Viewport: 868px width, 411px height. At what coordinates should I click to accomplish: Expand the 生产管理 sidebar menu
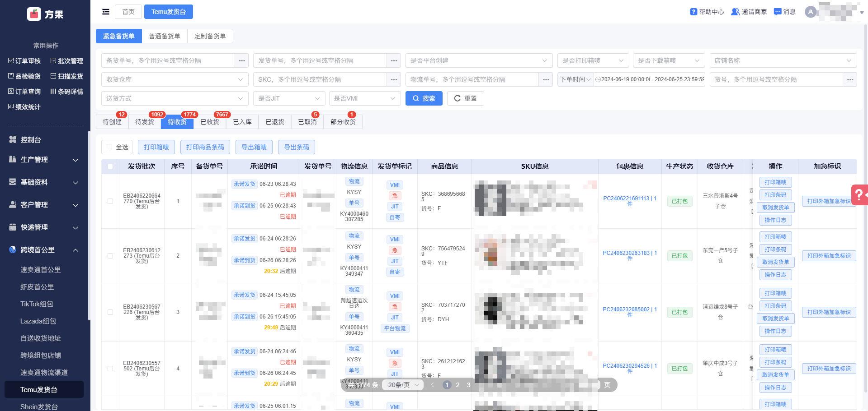[44, 160]
